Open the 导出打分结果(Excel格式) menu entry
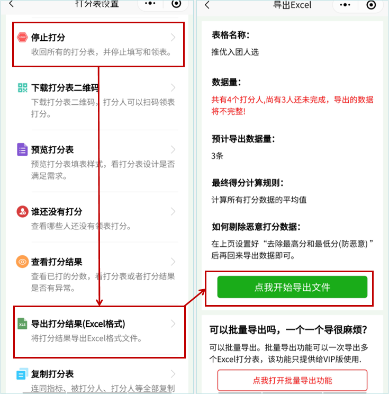389x394 pixels. point(99,332)
